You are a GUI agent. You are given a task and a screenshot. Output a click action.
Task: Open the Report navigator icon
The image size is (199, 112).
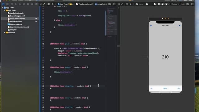[36, 4]
